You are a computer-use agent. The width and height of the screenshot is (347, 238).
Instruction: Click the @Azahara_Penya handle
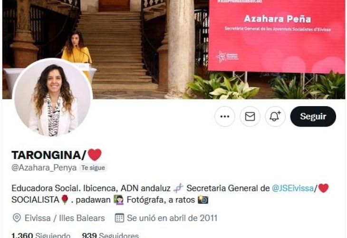coord(44,168)
